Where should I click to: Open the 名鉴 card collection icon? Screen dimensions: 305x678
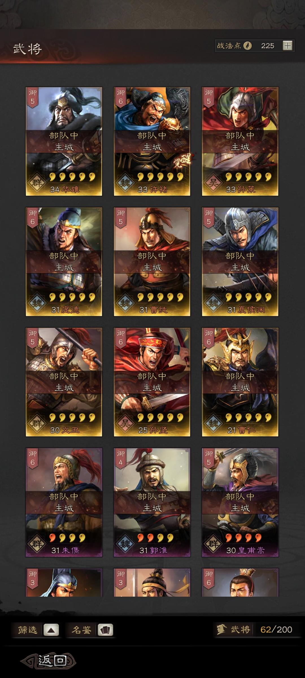coord(105,630)
